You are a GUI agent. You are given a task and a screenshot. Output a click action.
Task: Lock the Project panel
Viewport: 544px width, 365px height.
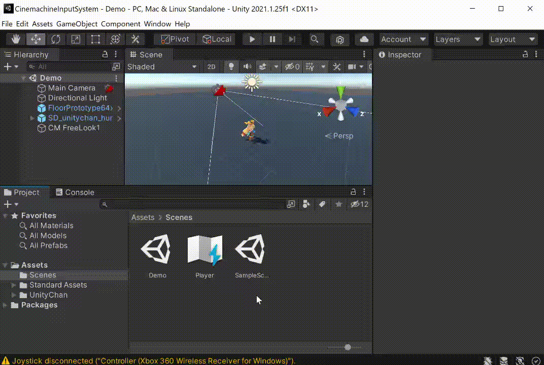353,192
